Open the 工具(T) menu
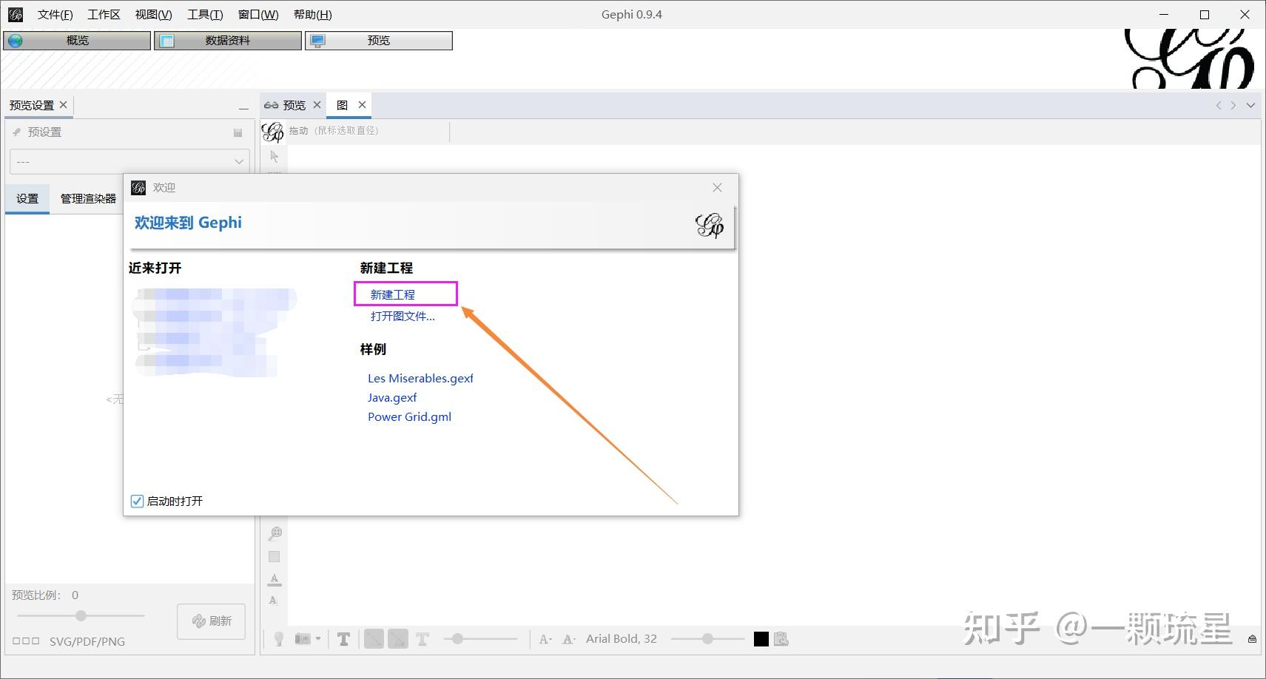The height and width of the screenshot is (679, 1266). pos(205,15)
